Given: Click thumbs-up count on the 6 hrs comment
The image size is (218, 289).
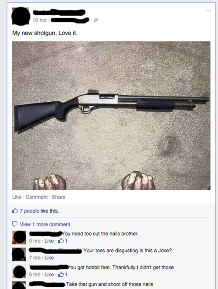Looking at the screenshot, I should (63, 275).
